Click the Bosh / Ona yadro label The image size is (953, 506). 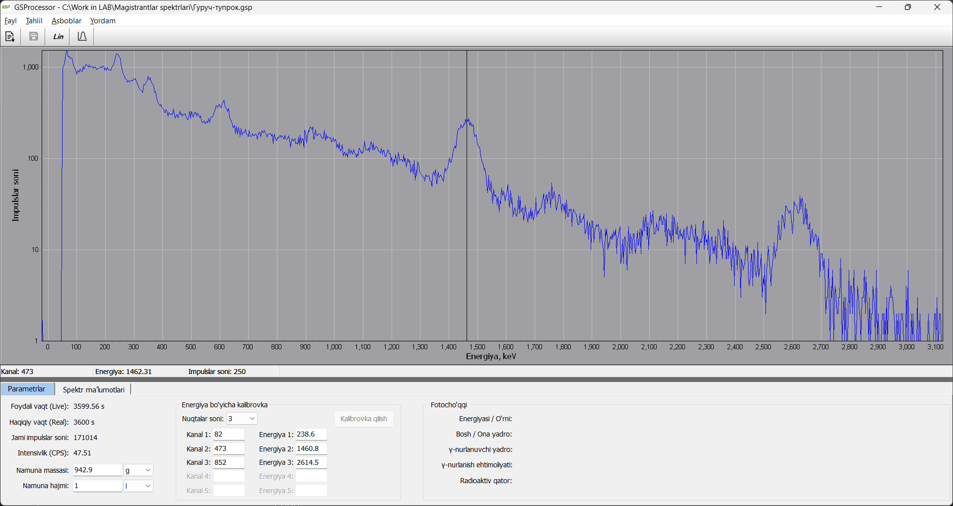pyautogui.click(x=484, y=434)
